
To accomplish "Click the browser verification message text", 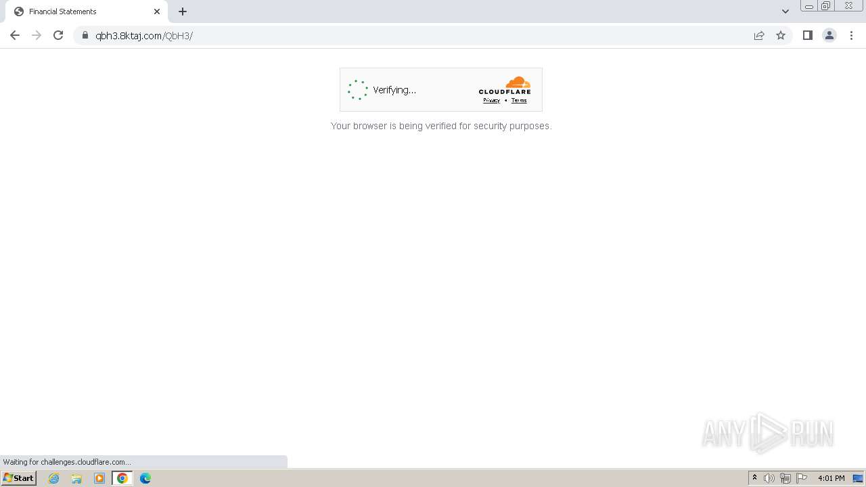I will [441, 126].
